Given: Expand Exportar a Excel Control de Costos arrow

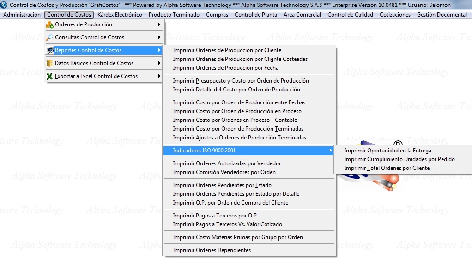Looking at the screenshot, I should [159, 76].
